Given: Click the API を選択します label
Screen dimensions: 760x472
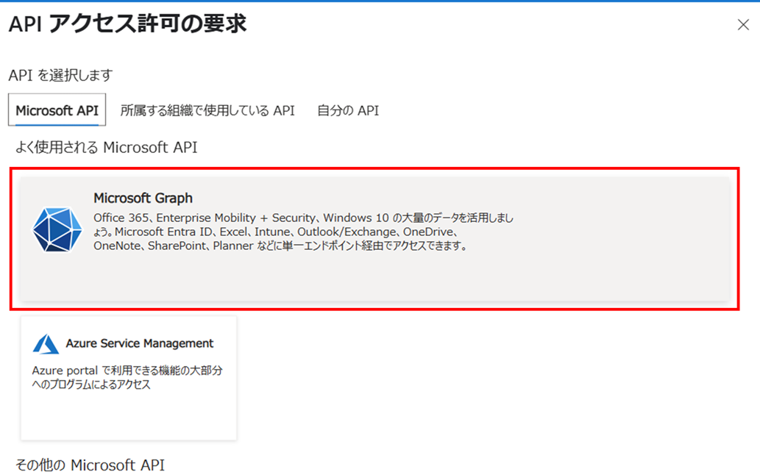Looking at the screenshot, I should pos(60,75).
